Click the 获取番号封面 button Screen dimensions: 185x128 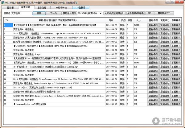click(x=70, y=13)
